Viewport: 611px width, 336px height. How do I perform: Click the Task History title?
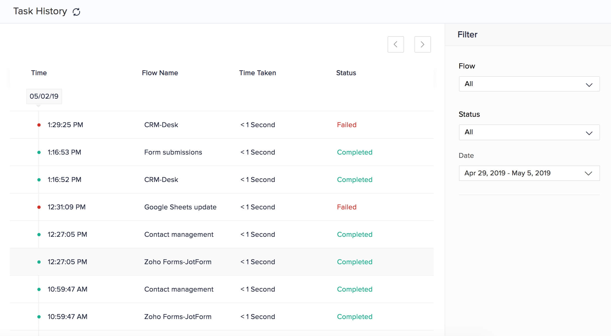pos(40,11)
